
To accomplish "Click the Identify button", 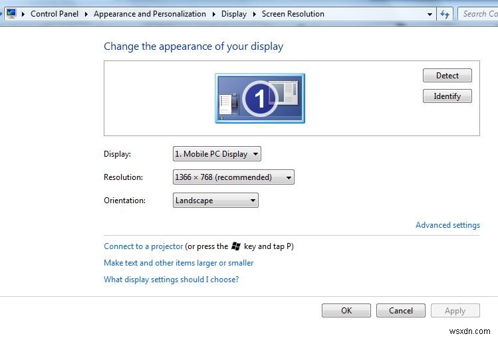I will click(447, 96).
